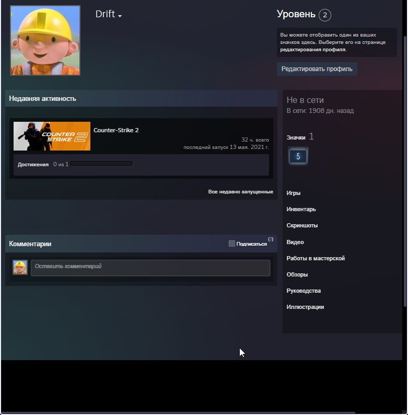Viewport: 408px width, 415px height.
Task: Open the Видео section link
Action: [x=295, y=242]
